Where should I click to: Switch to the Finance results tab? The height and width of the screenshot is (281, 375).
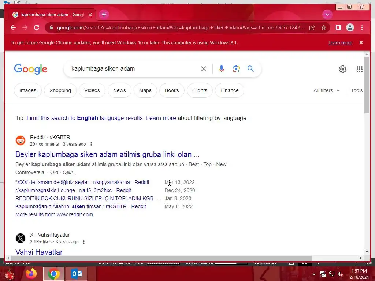[229, 91]
